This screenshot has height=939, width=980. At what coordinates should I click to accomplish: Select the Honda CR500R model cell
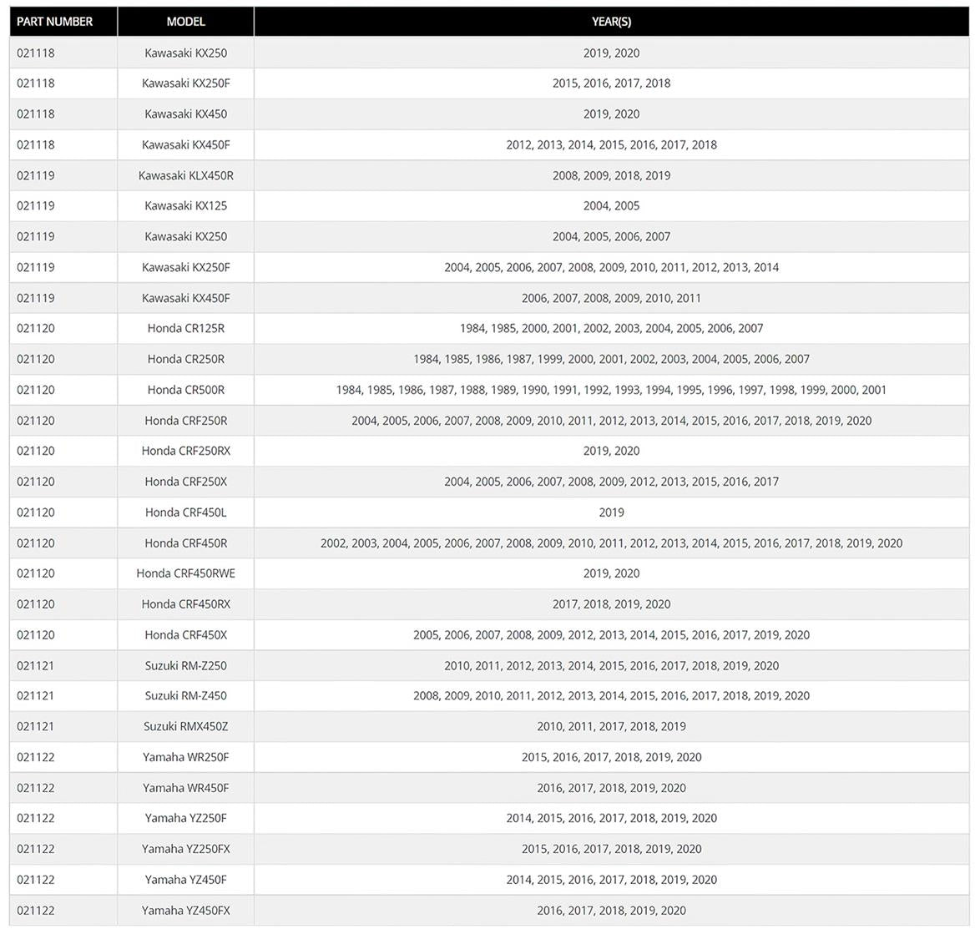point(185,390)
